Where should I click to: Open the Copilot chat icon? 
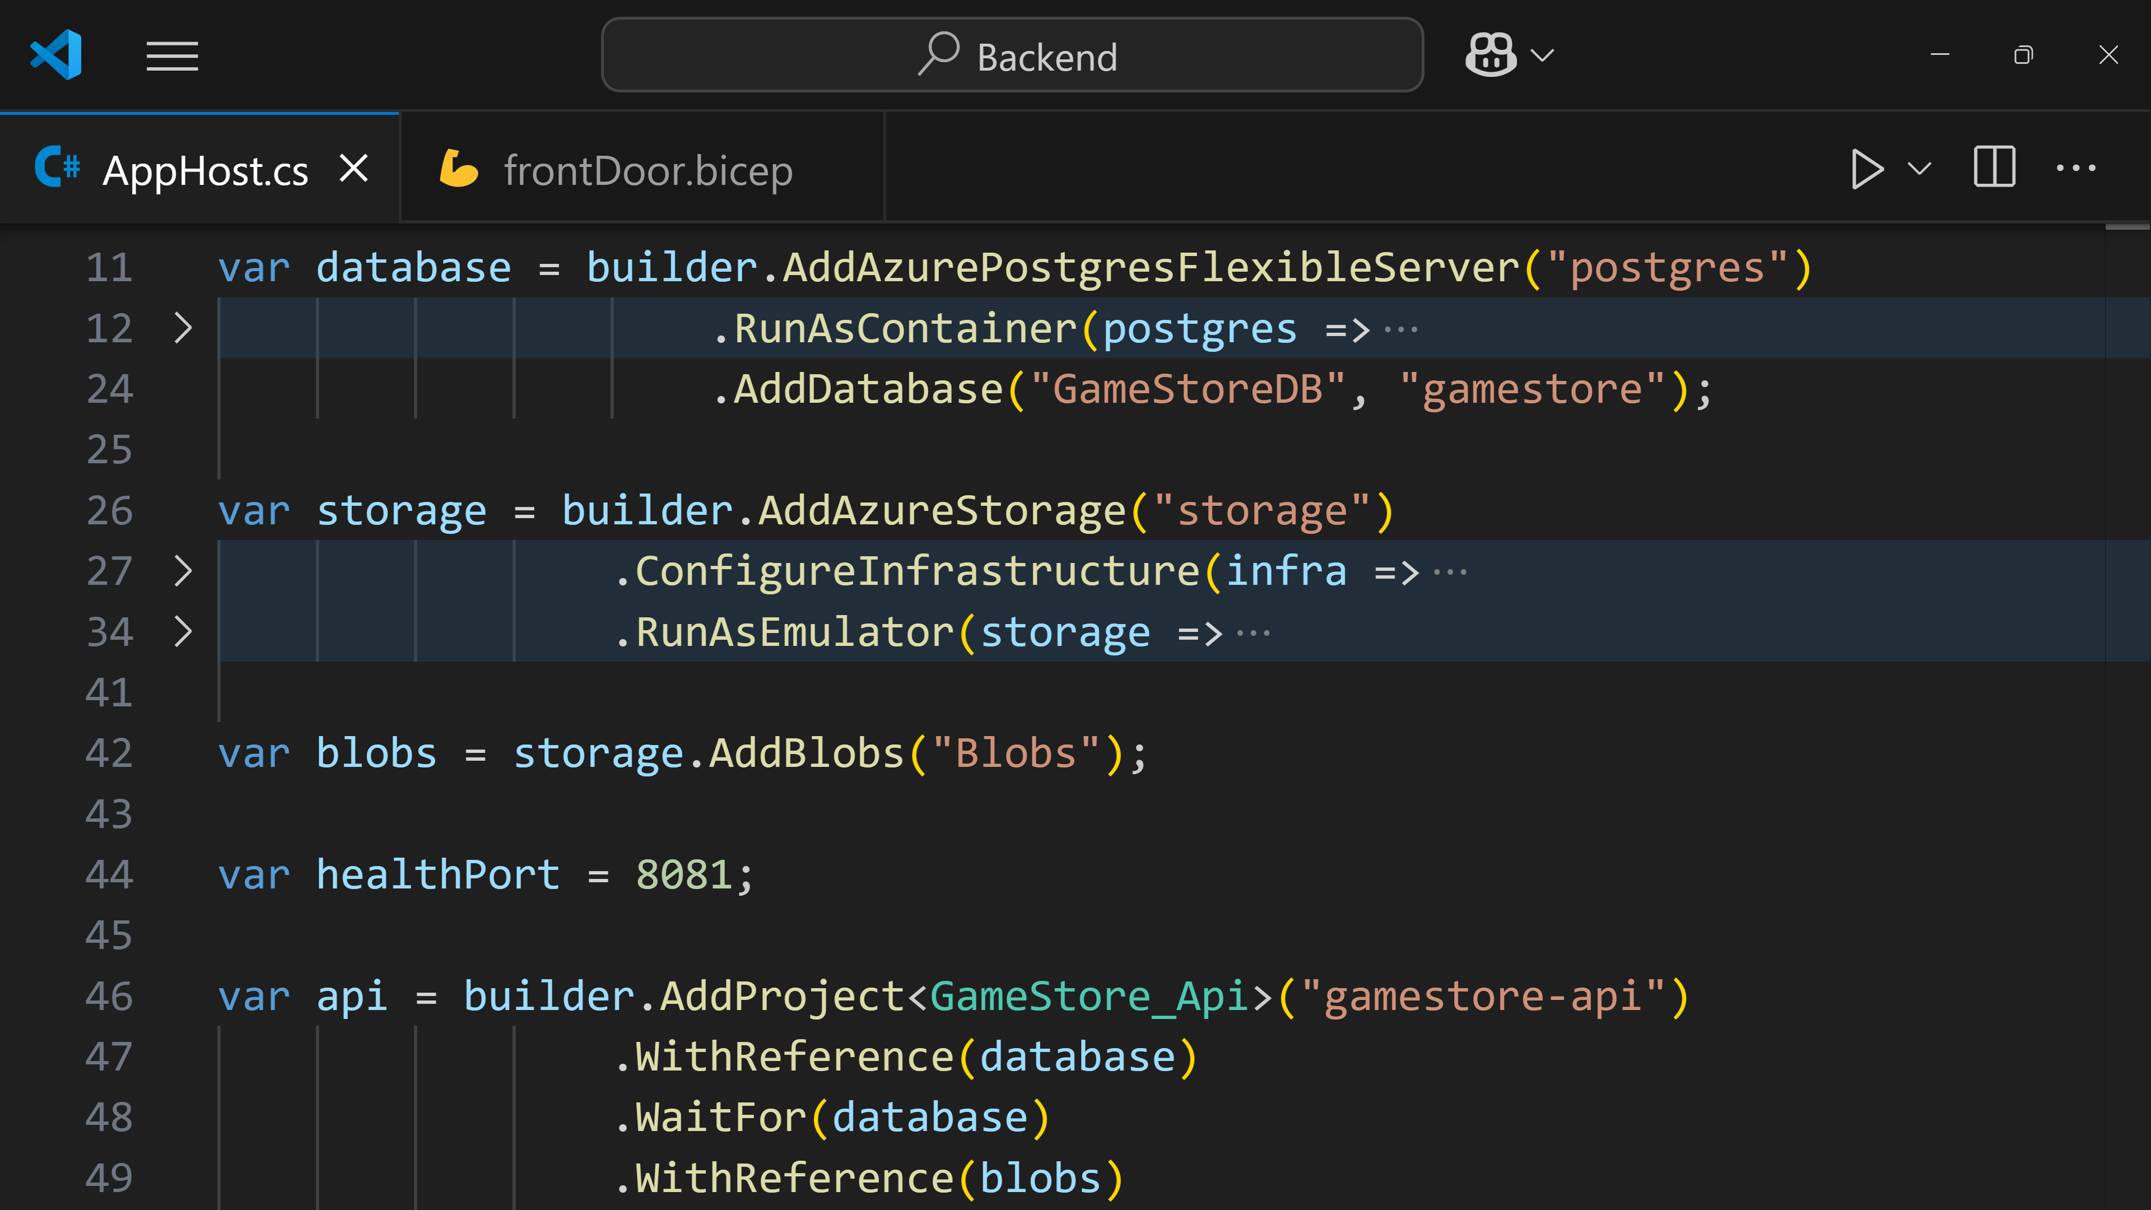1491,55
